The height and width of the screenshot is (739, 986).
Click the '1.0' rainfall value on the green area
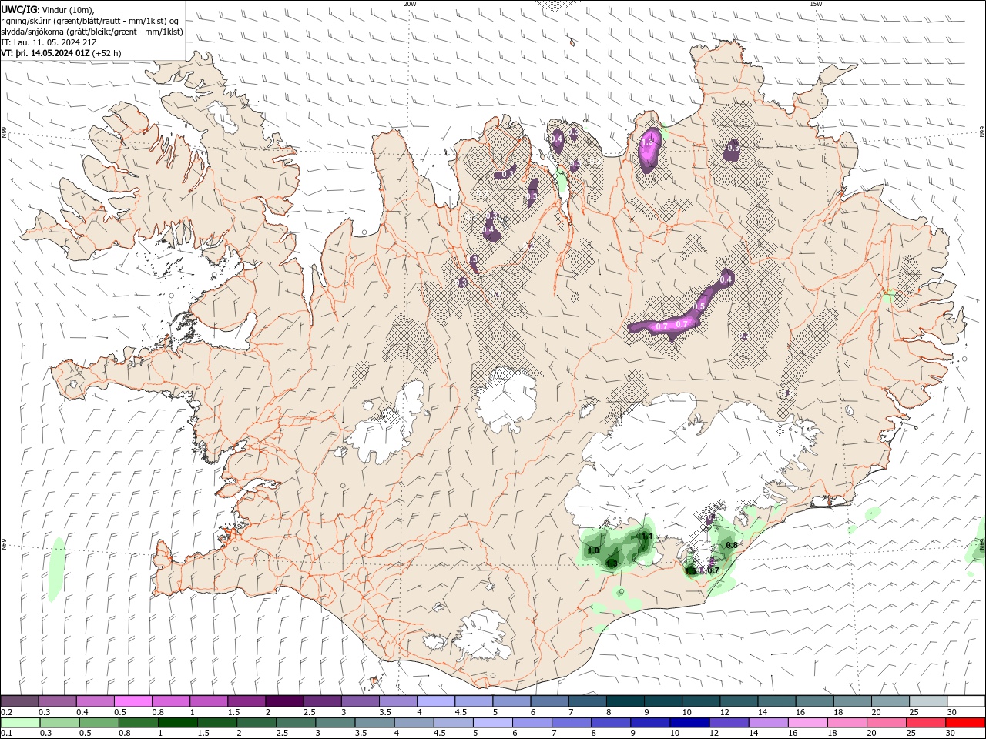tap(593, 550)
